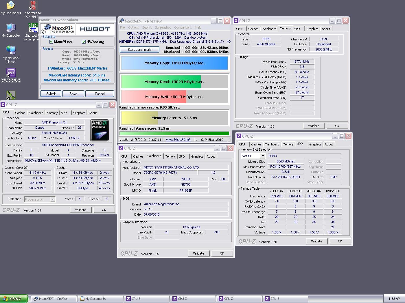Click the CPU-Z Memory window title icon
Image resolution: width=405 pixels, height=303 pixels.
tap(236, 20)
